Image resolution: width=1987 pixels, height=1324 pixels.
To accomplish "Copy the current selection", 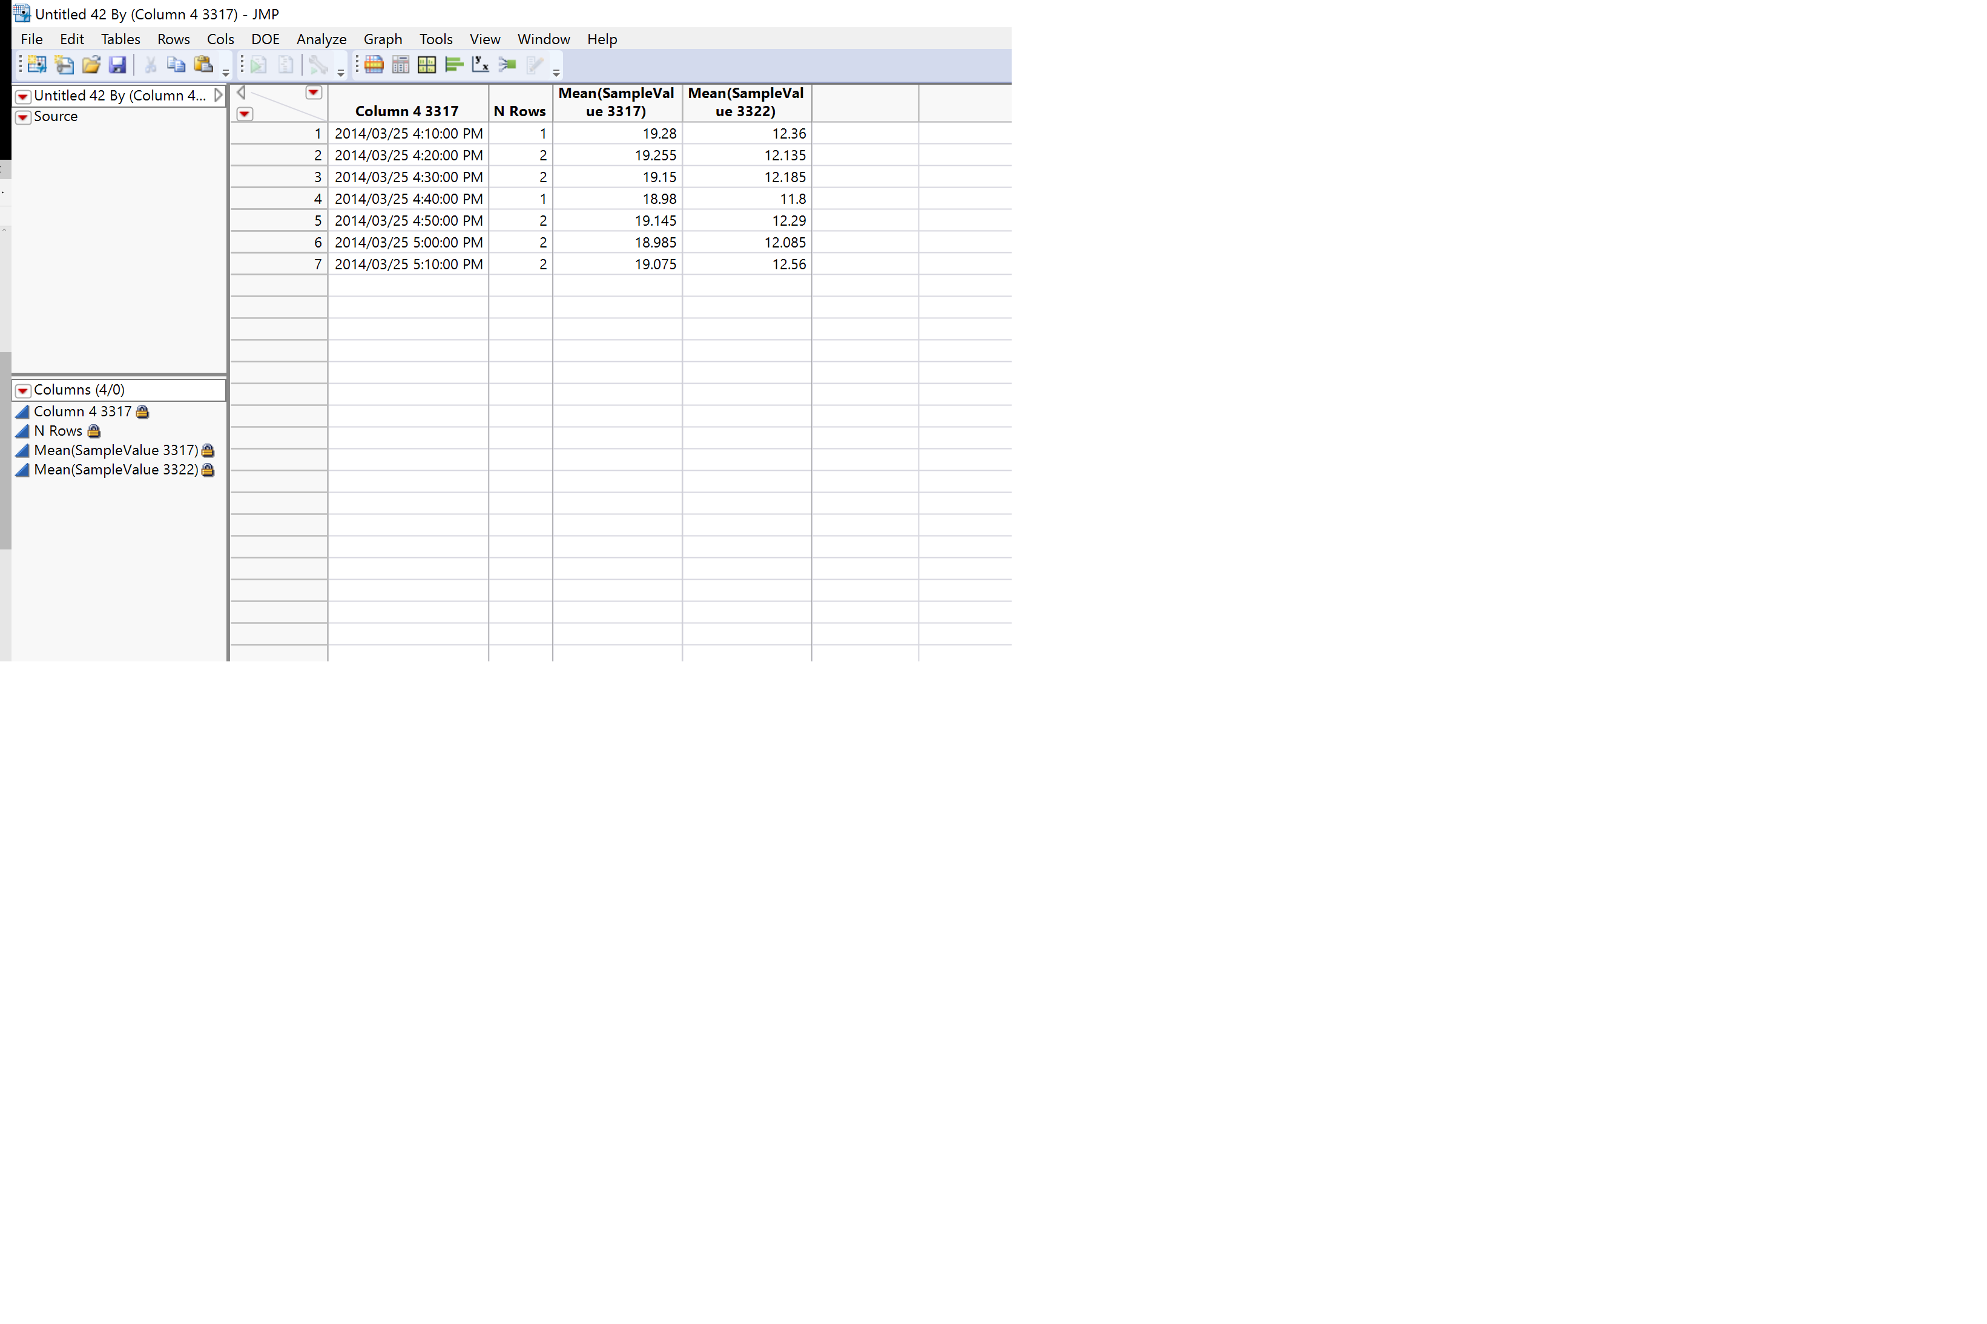I will pos(177,65).
